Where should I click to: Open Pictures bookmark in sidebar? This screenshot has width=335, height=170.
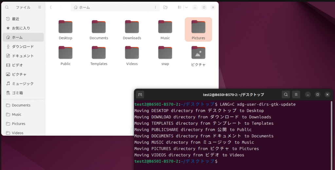point(23,124)
